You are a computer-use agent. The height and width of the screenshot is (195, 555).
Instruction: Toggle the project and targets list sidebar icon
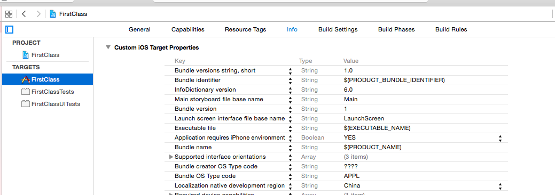pyautogui.click(x=10, y=29)
